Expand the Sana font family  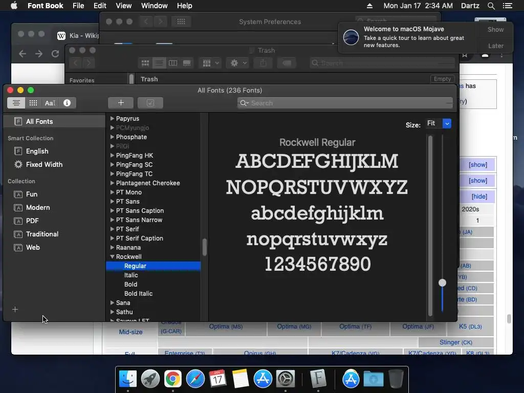click(x=112, y=303)
